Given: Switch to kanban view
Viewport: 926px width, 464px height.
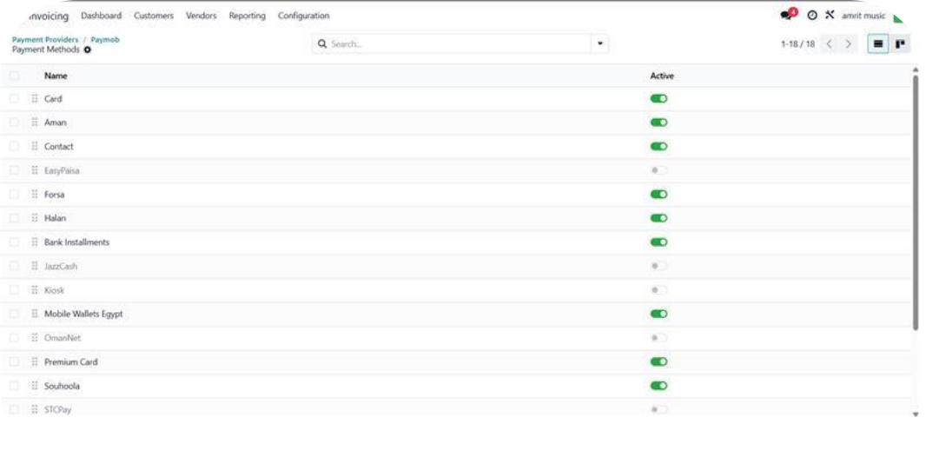Looking at the screenshot, I should pyautogui.click(x=900, y=43).
